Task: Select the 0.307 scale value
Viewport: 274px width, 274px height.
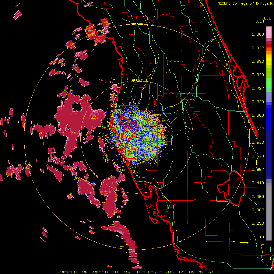Action: 258,210
